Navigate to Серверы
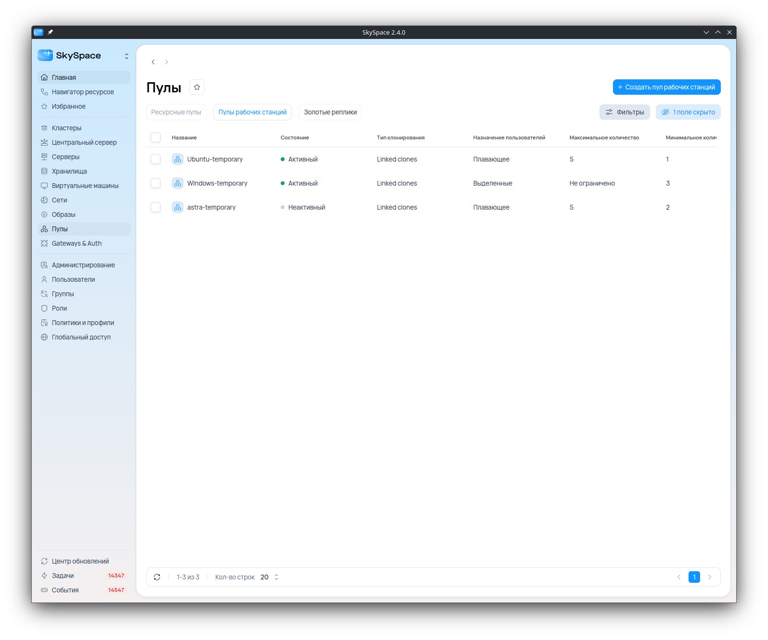The height and width of the screenshot is (640, 768). 84,157
